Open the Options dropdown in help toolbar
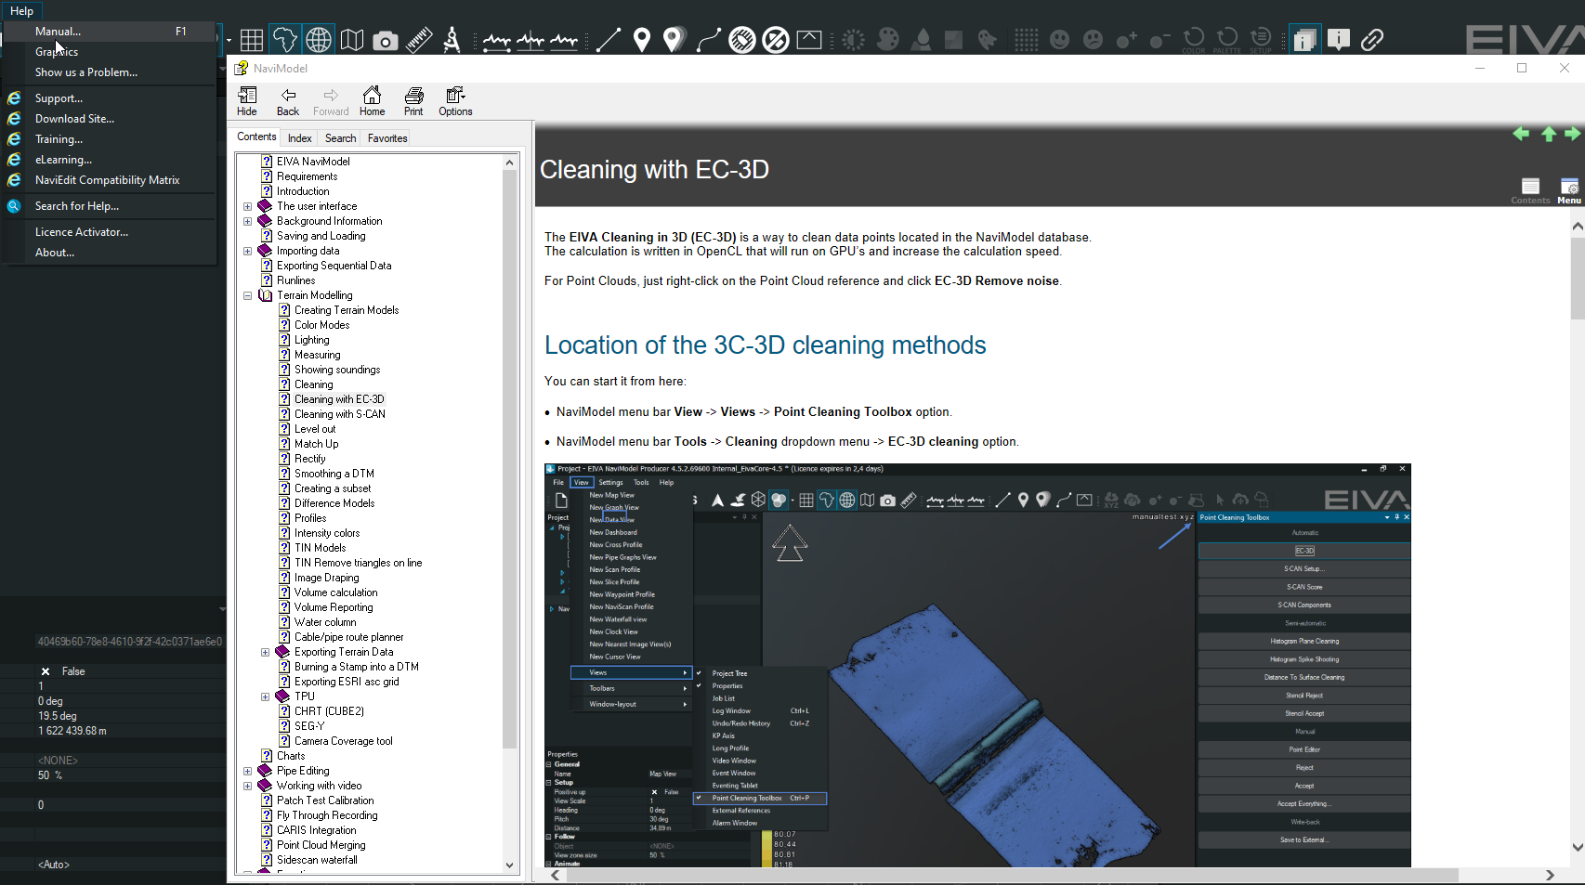Screen dimensions: 1585x885 pyautogui.click(x=455, y=101)
